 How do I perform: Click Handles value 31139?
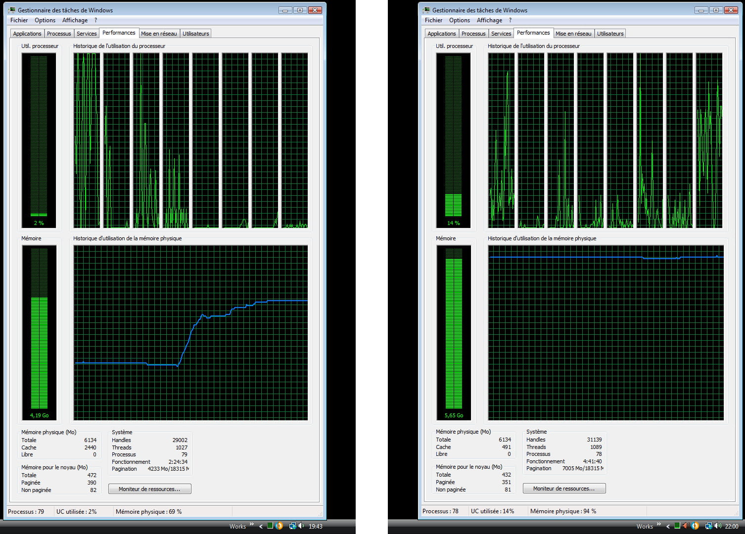pos(594,440)
